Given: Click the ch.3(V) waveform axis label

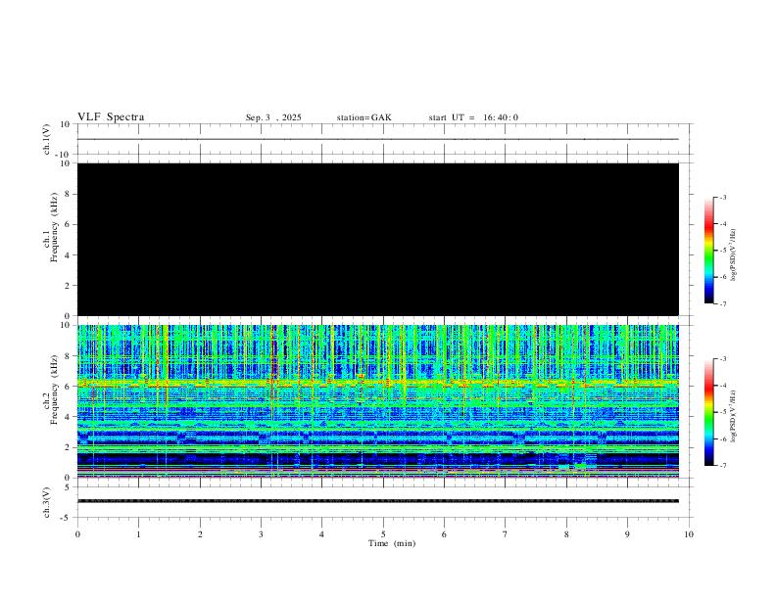Looking at the screenshot, I should 47,502.
